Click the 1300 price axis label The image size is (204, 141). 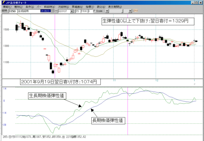coord(6,46)
